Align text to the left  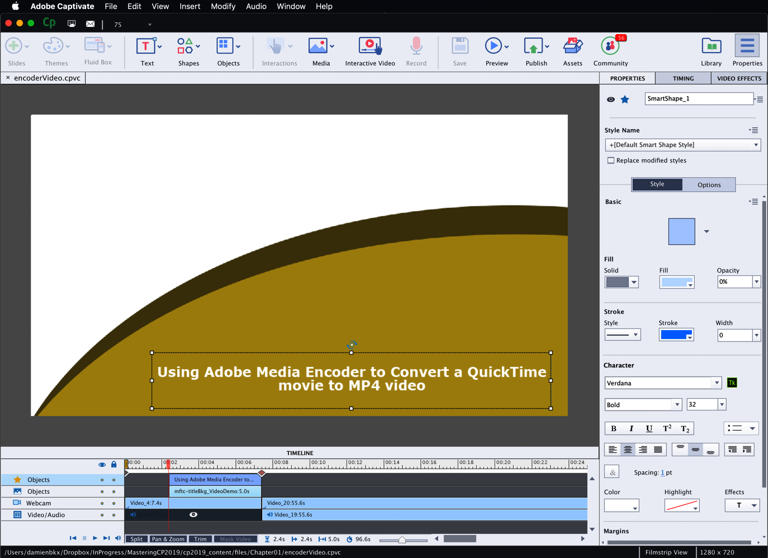(613, 450)
